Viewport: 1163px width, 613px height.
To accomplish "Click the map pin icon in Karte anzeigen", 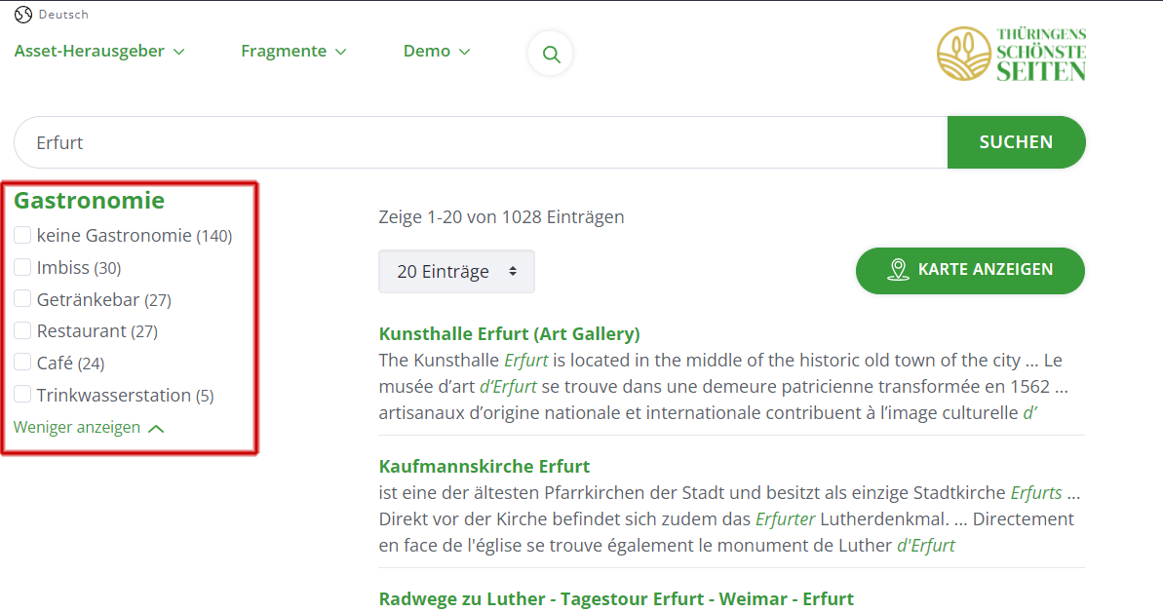I will (x=898, y=270).
